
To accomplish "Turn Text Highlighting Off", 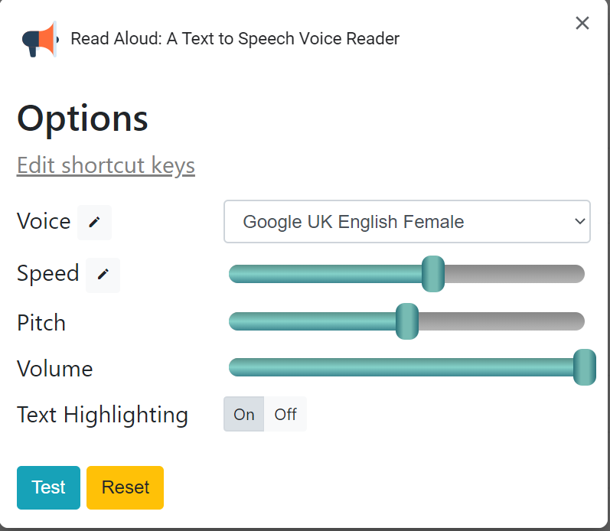I will coord(285,414).
